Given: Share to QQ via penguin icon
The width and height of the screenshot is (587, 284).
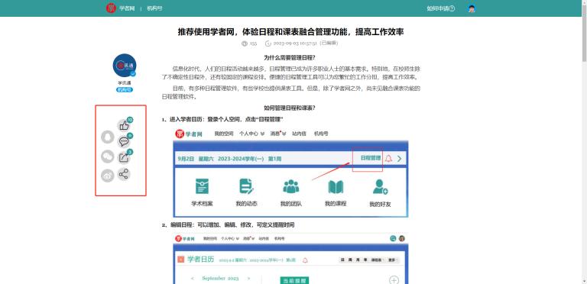Looking at the screenshot, I should pos(108,137).
